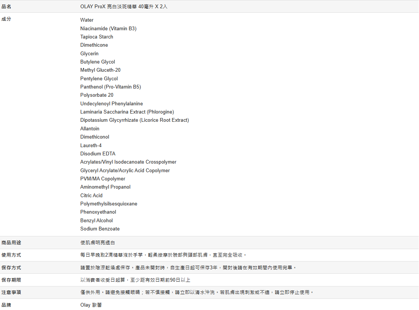Click the 保存方式 storage description text
Image resolution: width=419 pixels, height=310 pixels.
pyautogui.click(x=188, y=267)
